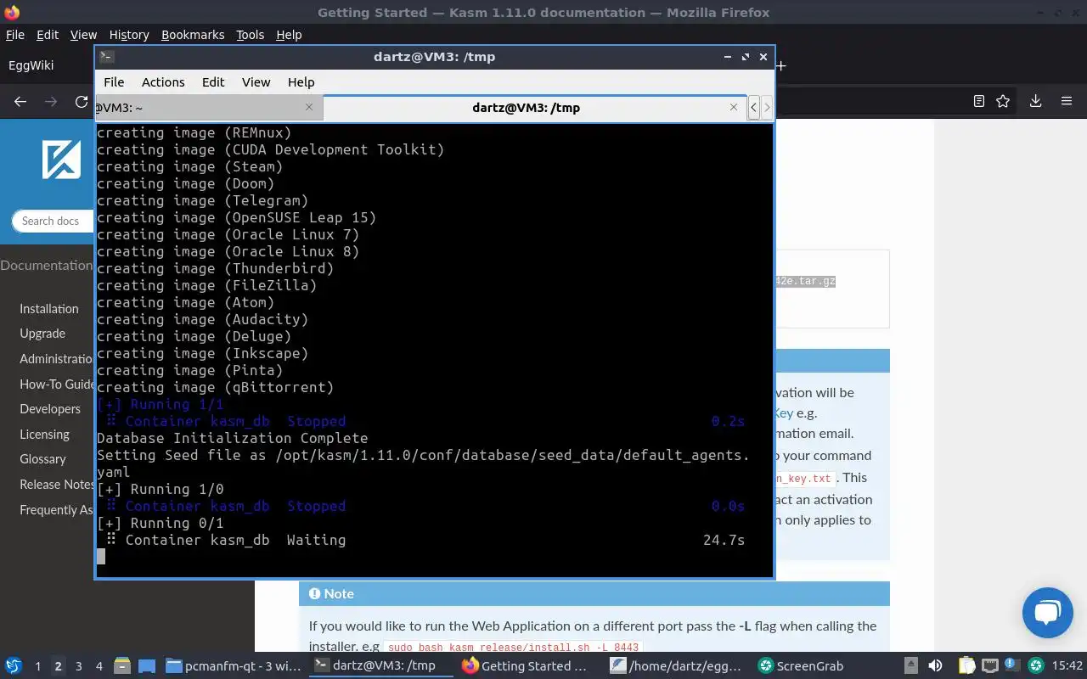Screen dimensions: 1087x679
Task: Click terminal line 'creating image (qBittorrent)'
Action: point(216,387)
